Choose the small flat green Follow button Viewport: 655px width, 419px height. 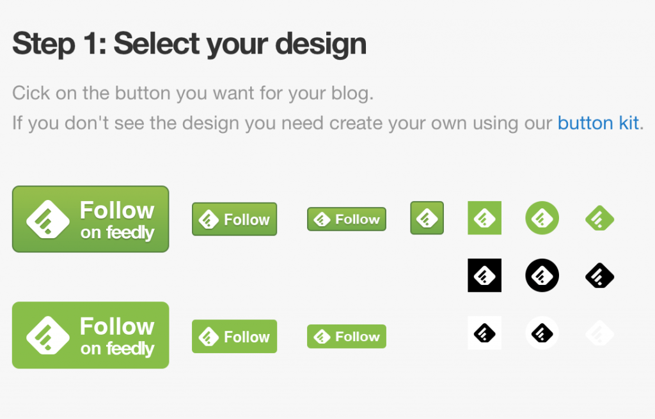[347, 337]
